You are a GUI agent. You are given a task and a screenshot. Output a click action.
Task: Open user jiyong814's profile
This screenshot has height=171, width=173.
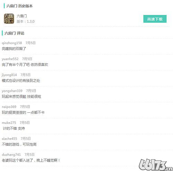click(9, 75)
